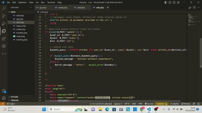This screenshot has height=113, width=202.
Task: Open Explorer Views and More Actions ellipsis
Action: point(31,8)
